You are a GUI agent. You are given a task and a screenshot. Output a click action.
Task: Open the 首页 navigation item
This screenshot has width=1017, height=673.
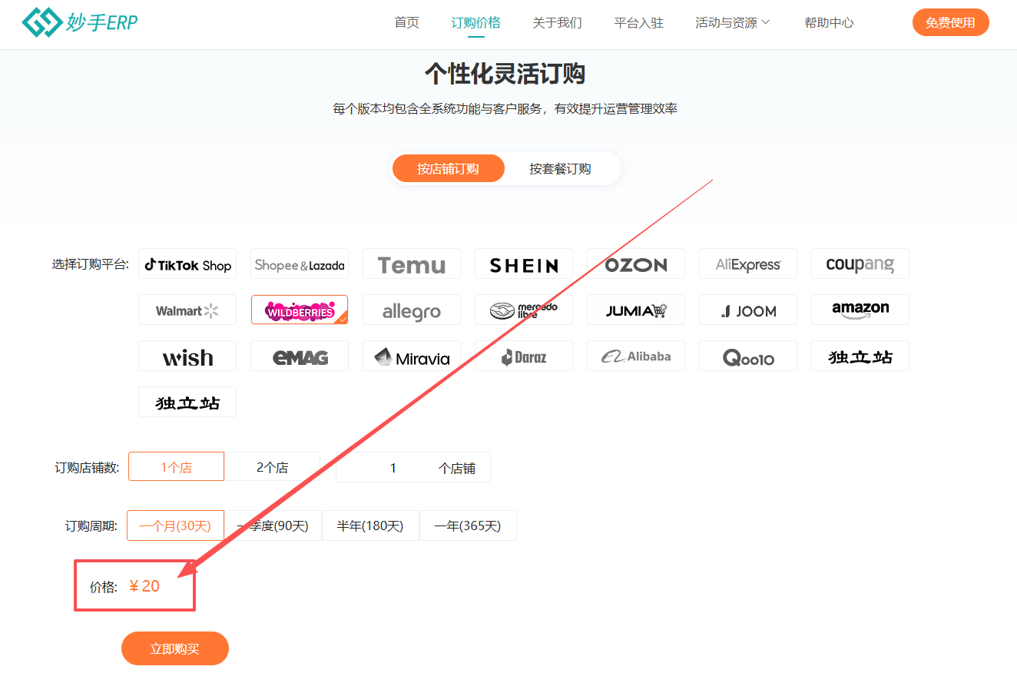pyautogui.click(x=406, y=23)
